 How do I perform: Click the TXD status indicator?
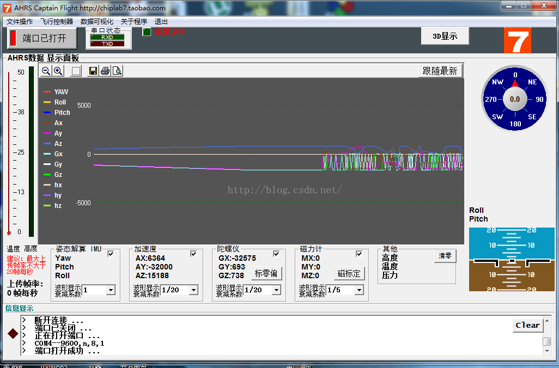tap(107, 44)
